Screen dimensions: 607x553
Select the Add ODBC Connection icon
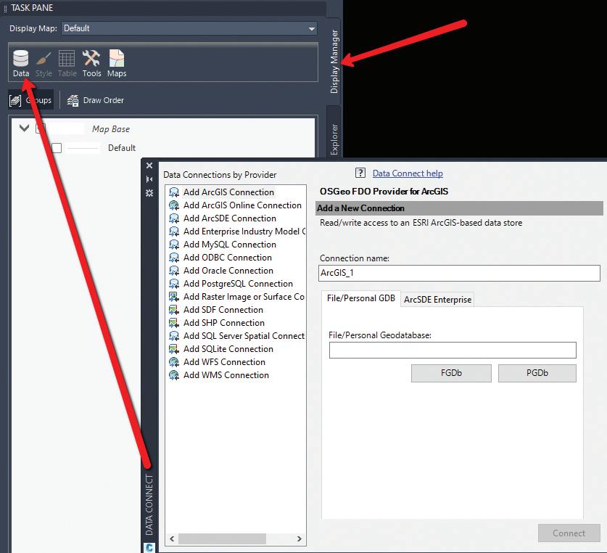click(x=174, y=258)
